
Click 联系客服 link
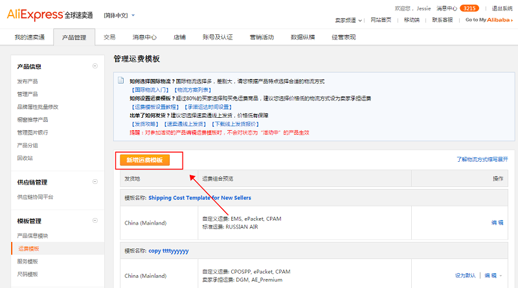[x=442, y=20]
